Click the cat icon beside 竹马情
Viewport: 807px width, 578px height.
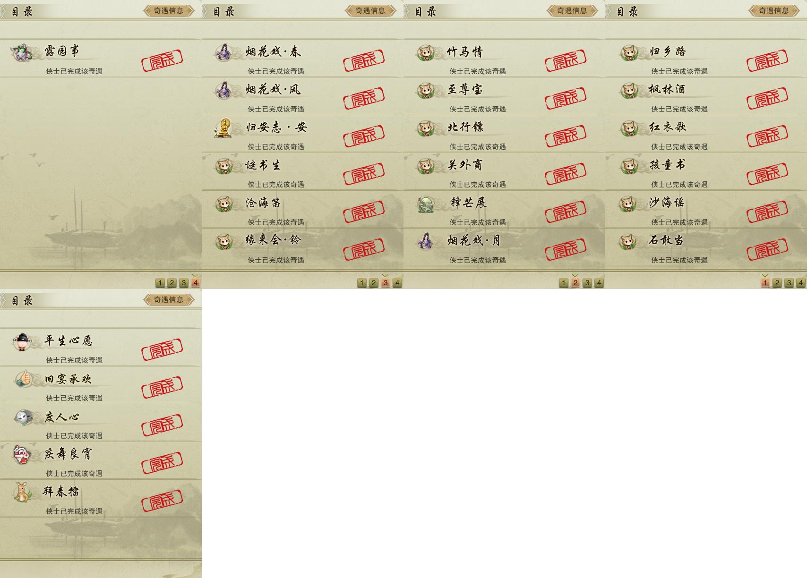coord(426,52)
